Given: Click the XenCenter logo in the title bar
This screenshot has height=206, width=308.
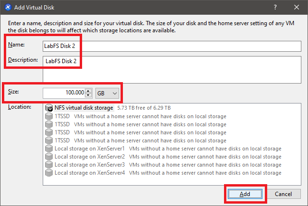Looking at the screenshot, I should click(x=8, y=7).
